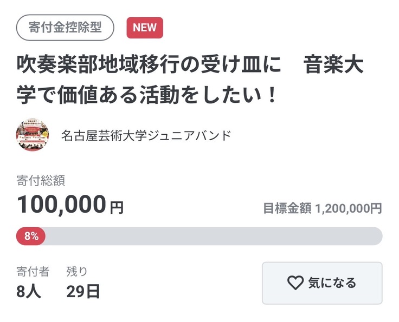Click the 円 symbol beside 100,000
This screenshot has width=399, height=322.
pos(117,207)
